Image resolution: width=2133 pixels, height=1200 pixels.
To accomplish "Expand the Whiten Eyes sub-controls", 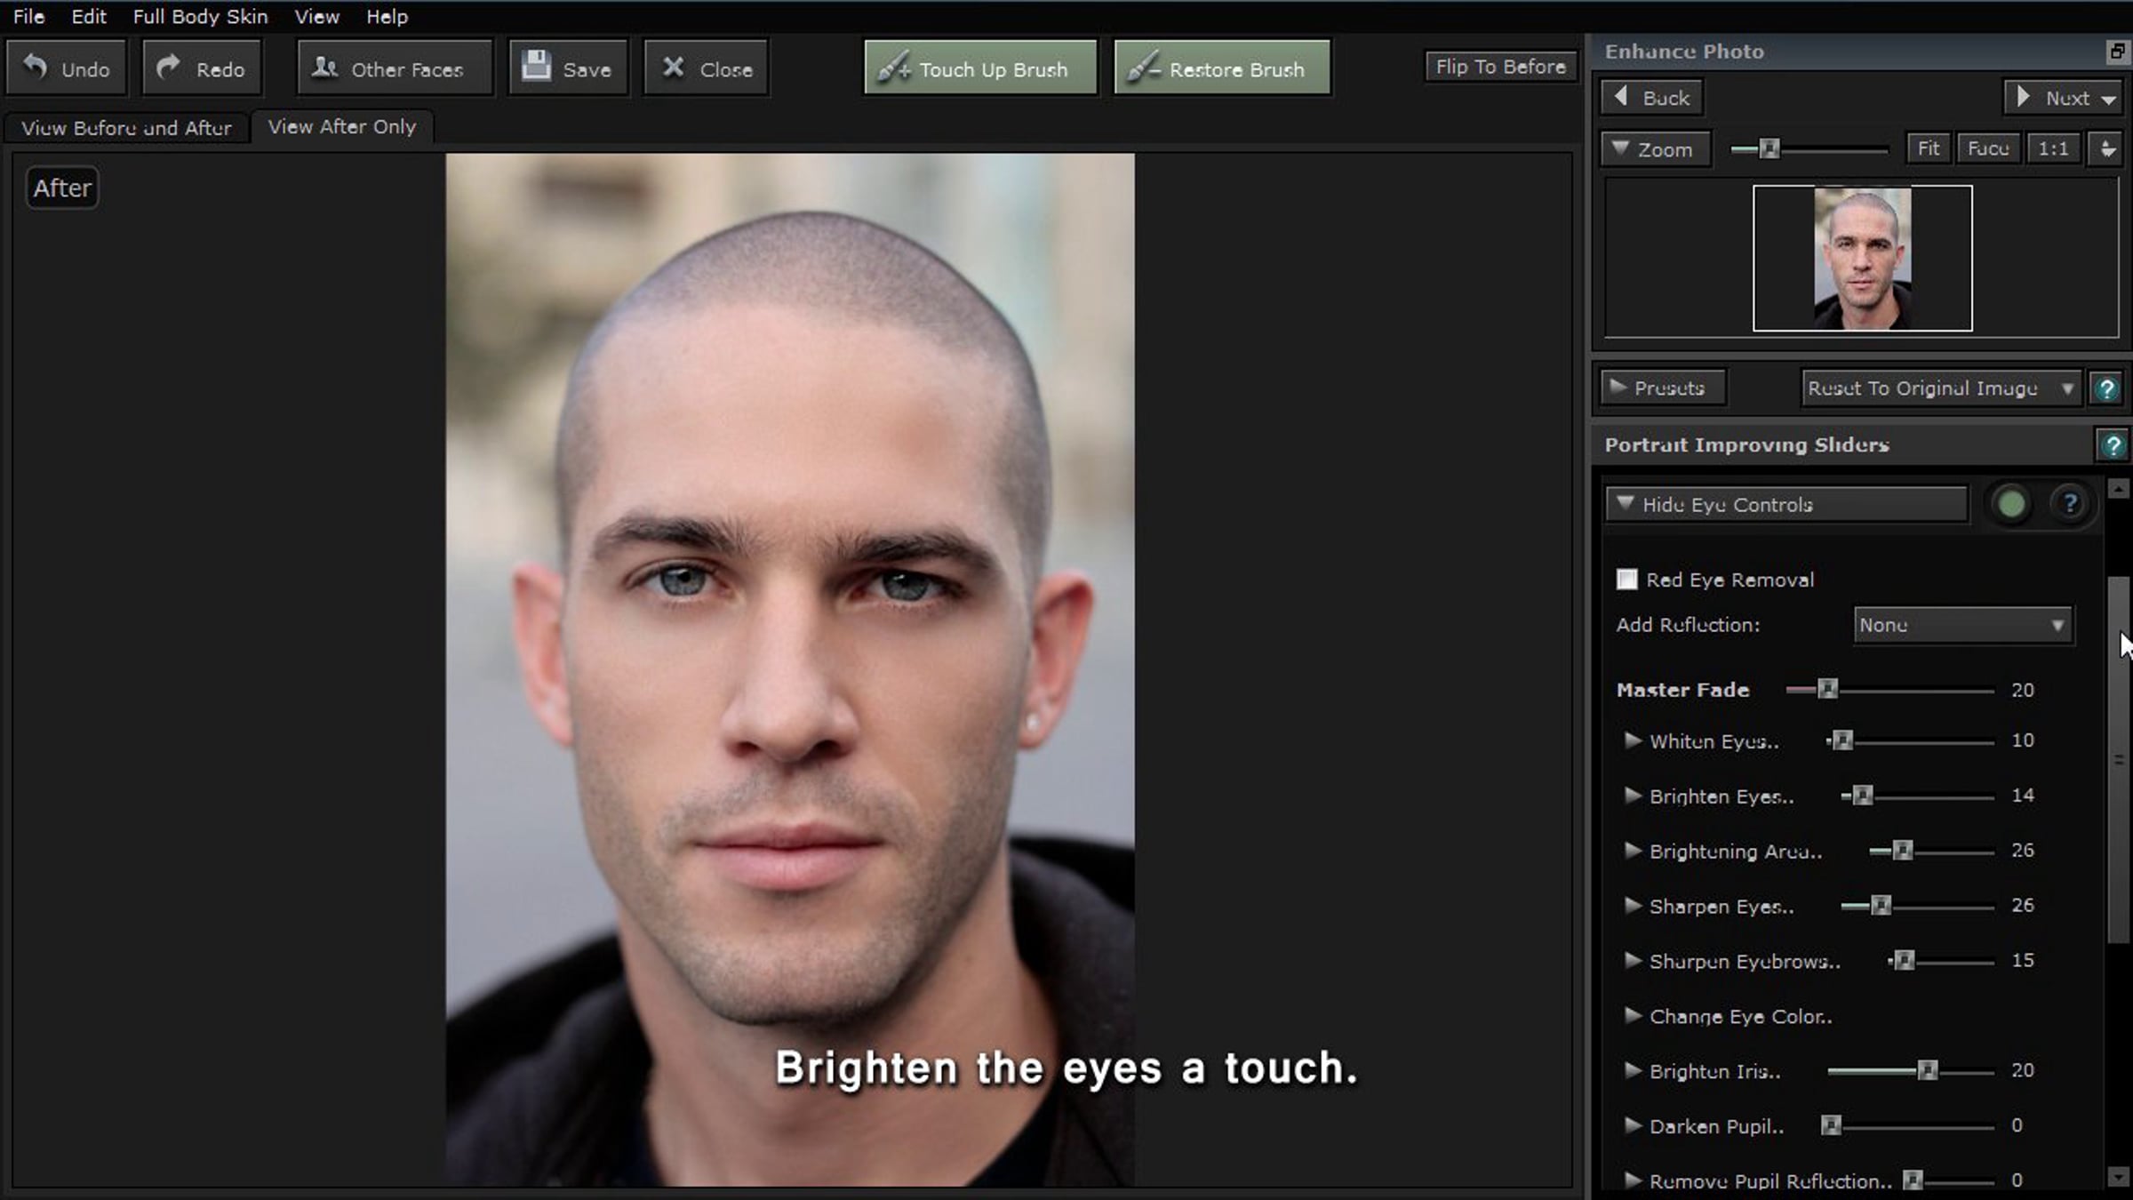I will tap(1632, 740).
